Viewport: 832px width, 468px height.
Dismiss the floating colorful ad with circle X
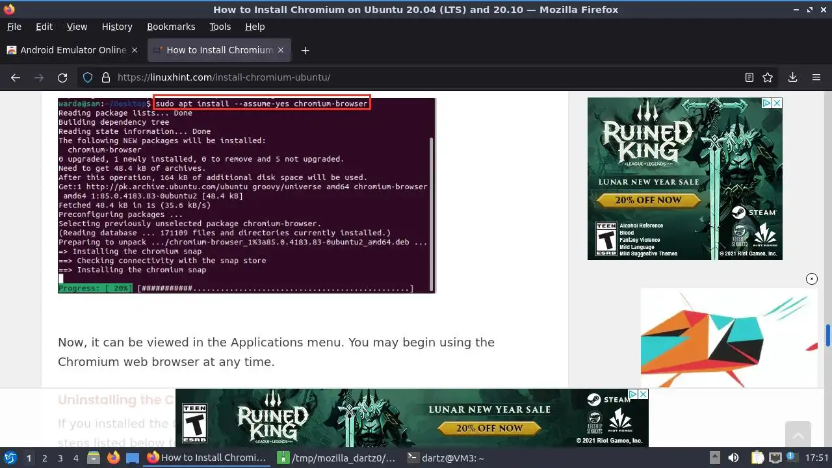coord(812,279)
